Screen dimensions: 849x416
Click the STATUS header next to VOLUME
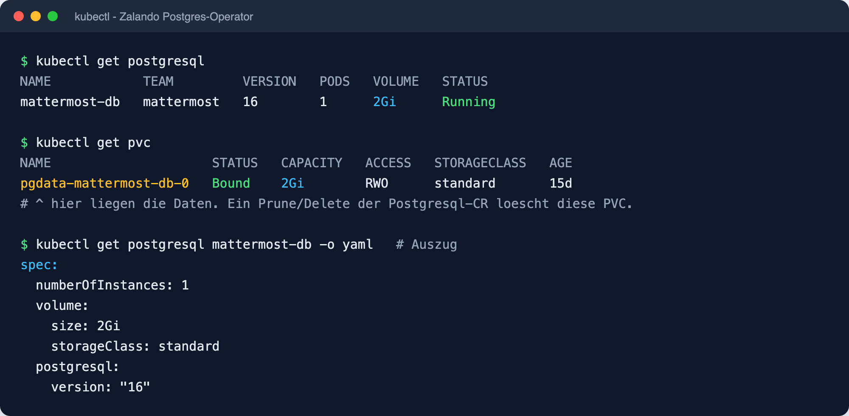pos(465,82)
